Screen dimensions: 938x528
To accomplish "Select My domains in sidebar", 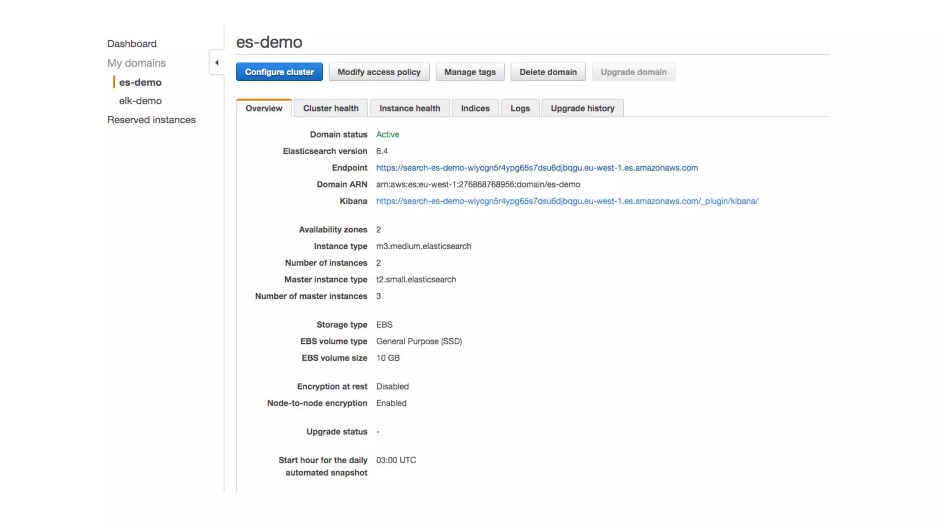I will [x=136, y=63].
